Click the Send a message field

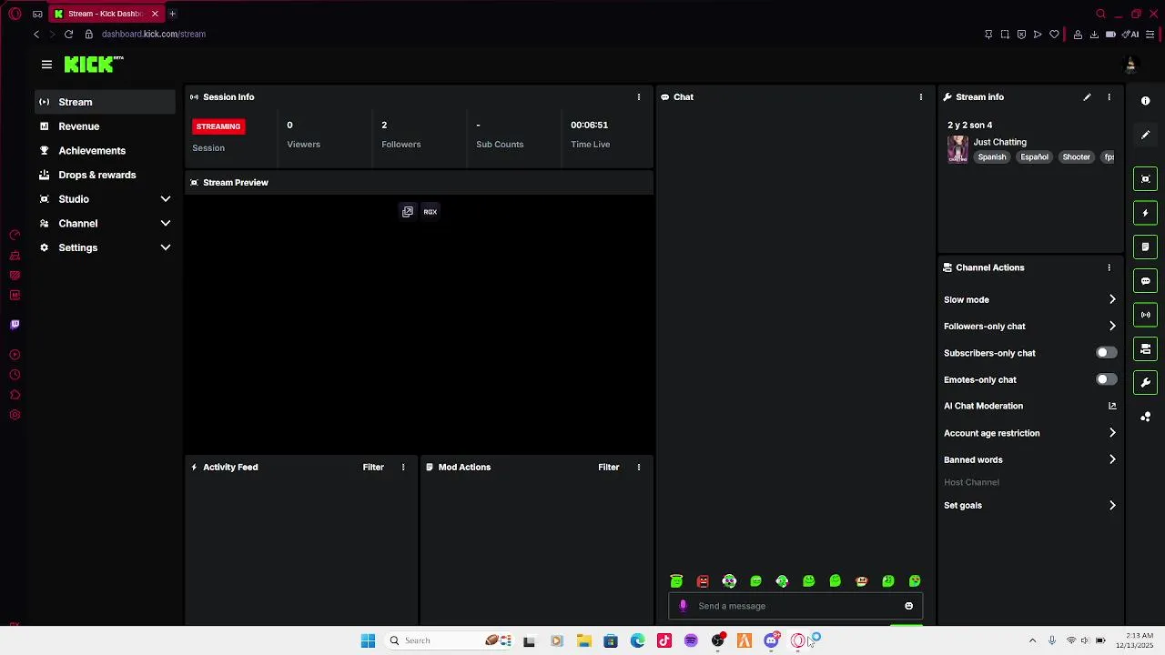pos(795,606)
